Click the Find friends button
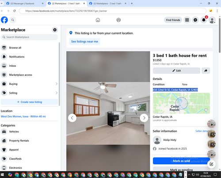The width and height of the screenshot is (221, 178). [x=173, y=20]
